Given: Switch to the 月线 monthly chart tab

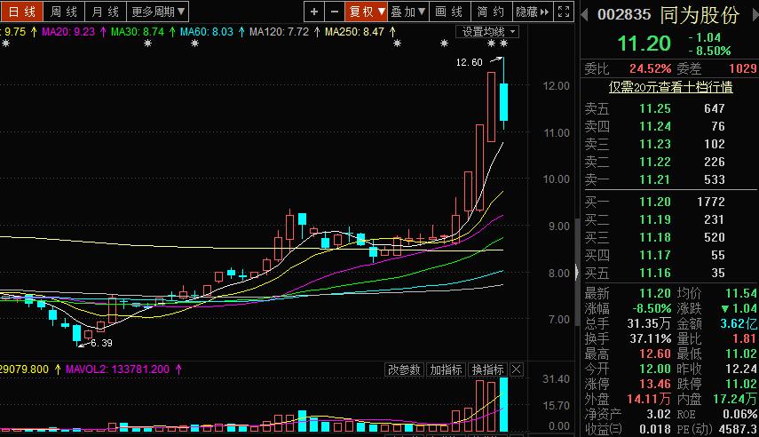Looking at the screenshot, I should [105, 12].
